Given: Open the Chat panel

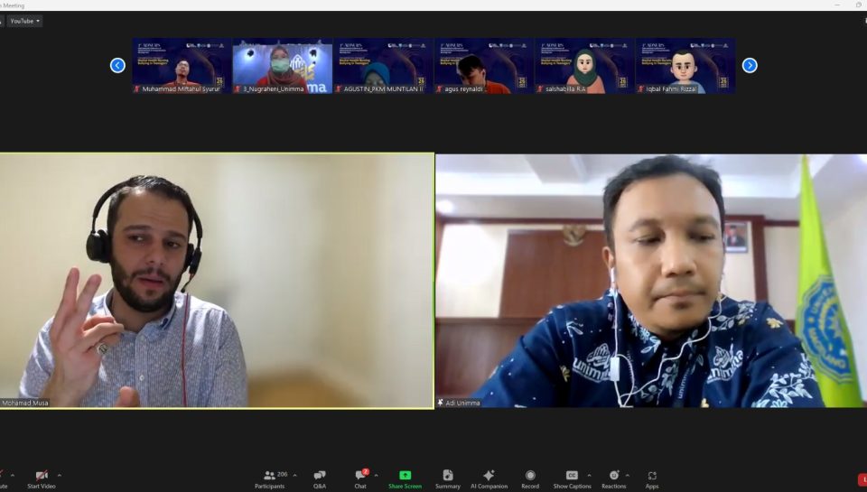Looking at the screenshot, I should (x=360, y=478).
